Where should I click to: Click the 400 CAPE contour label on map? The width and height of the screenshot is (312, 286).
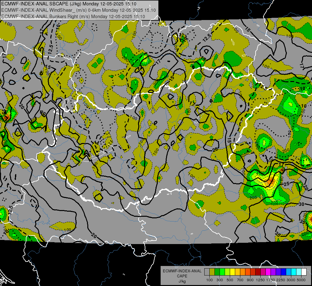[x=260, y=174]
